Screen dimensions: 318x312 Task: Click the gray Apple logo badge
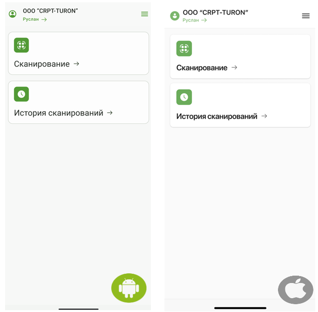tap(295, 290)
